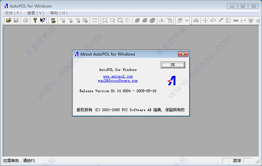Viewport: 262px width, 166px height.
Task: Click the Save floppy disk icon
Action: [16, 20]
